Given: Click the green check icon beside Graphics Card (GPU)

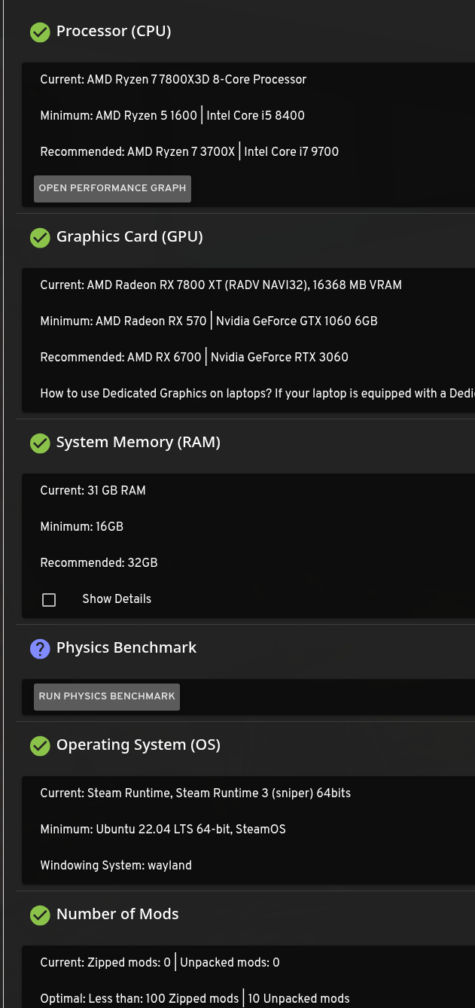Looking at the screenshot, I should [40, 237].
